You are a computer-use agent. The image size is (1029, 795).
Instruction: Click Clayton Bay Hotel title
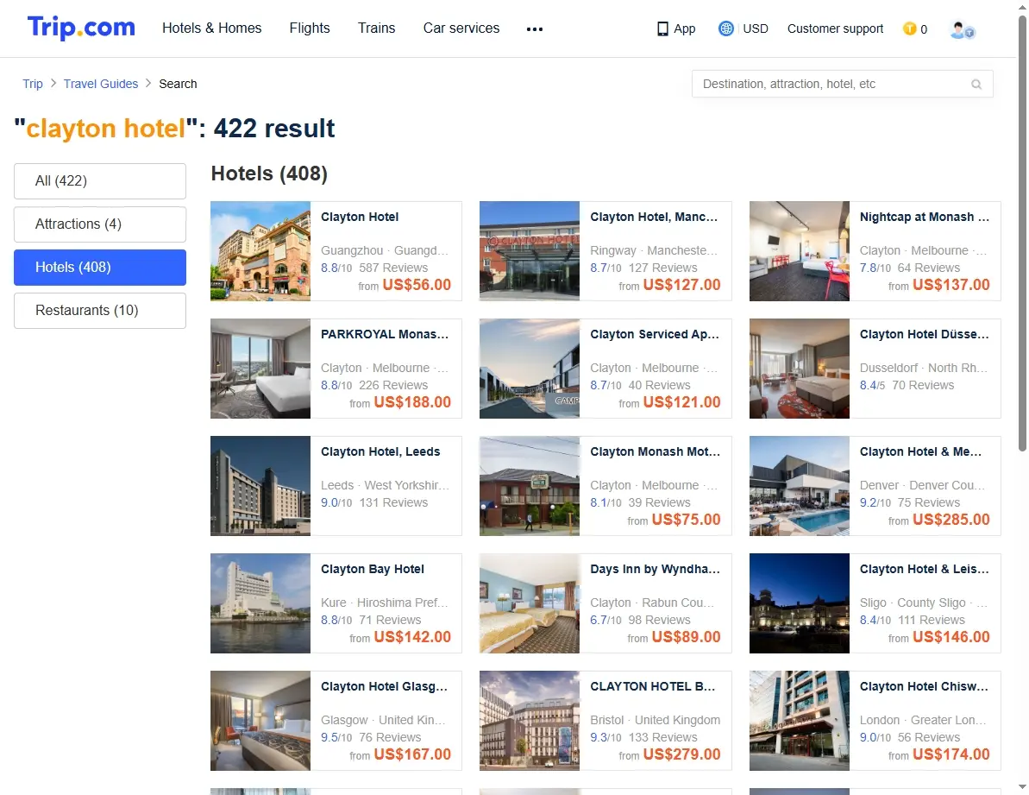pos(373,570)
